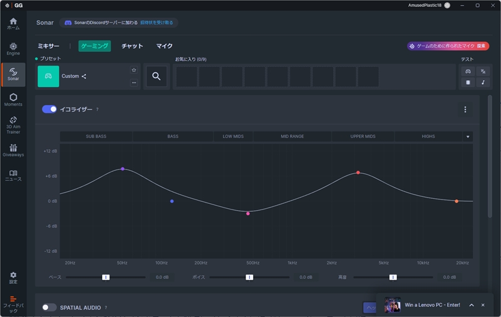This screenshot has height=317, width=501.
Task: Open Moments from the sidebar
Action: [x=13, y=99]
